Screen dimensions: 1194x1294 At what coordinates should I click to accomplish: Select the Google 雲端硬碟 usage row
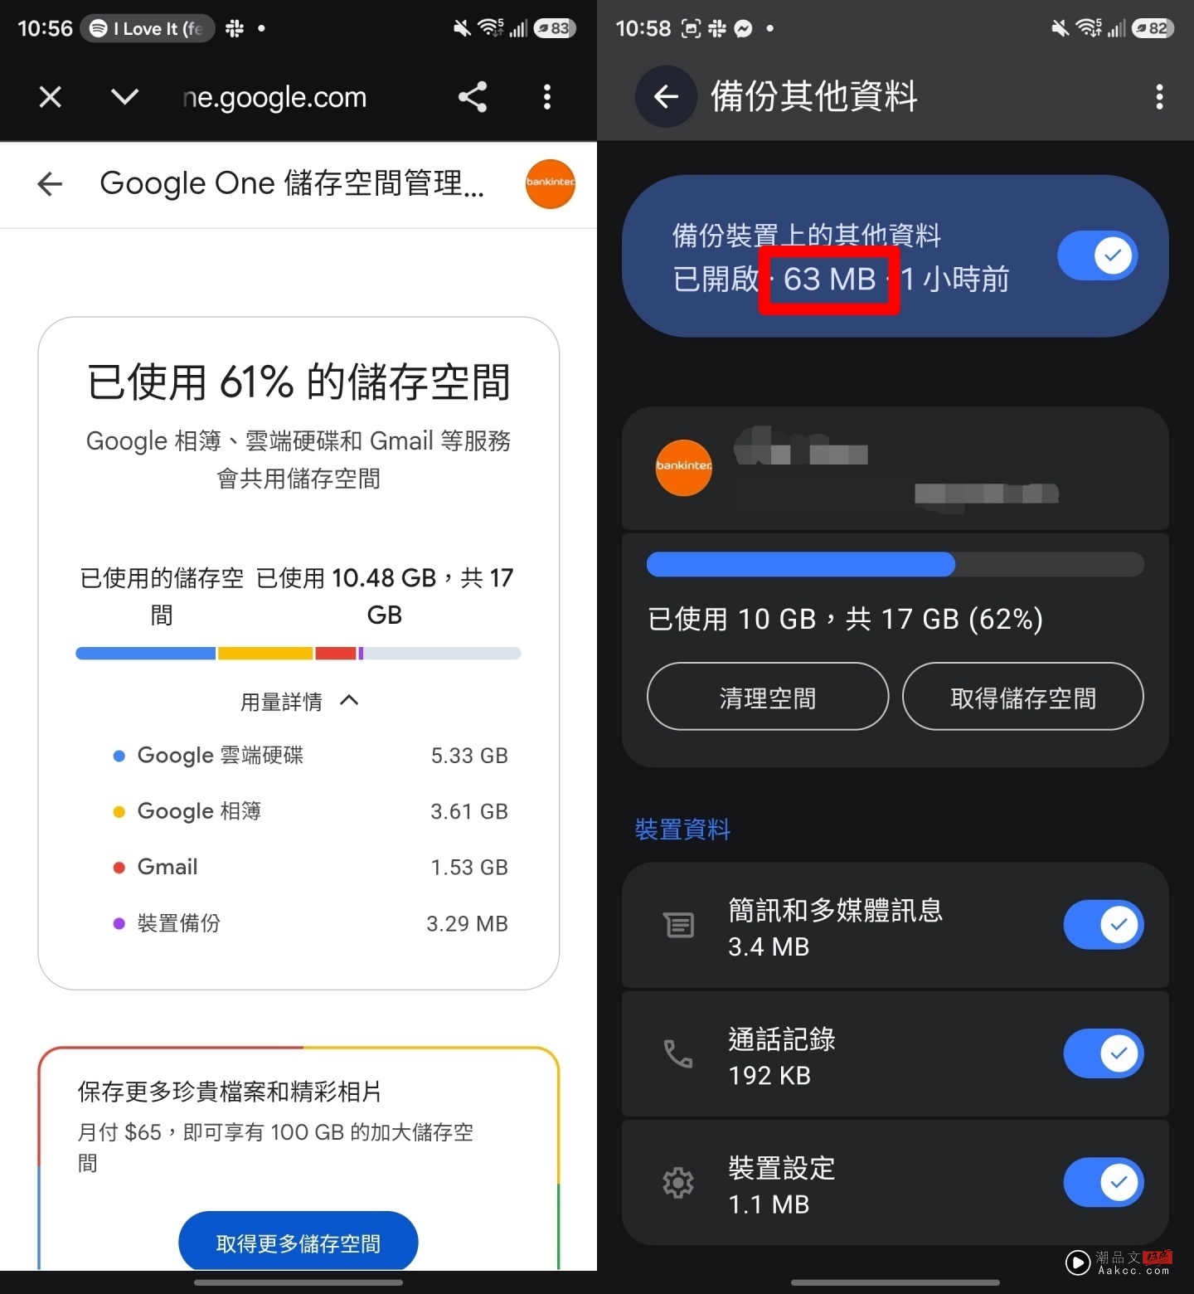pyautogui.click(x=310, y=755)
